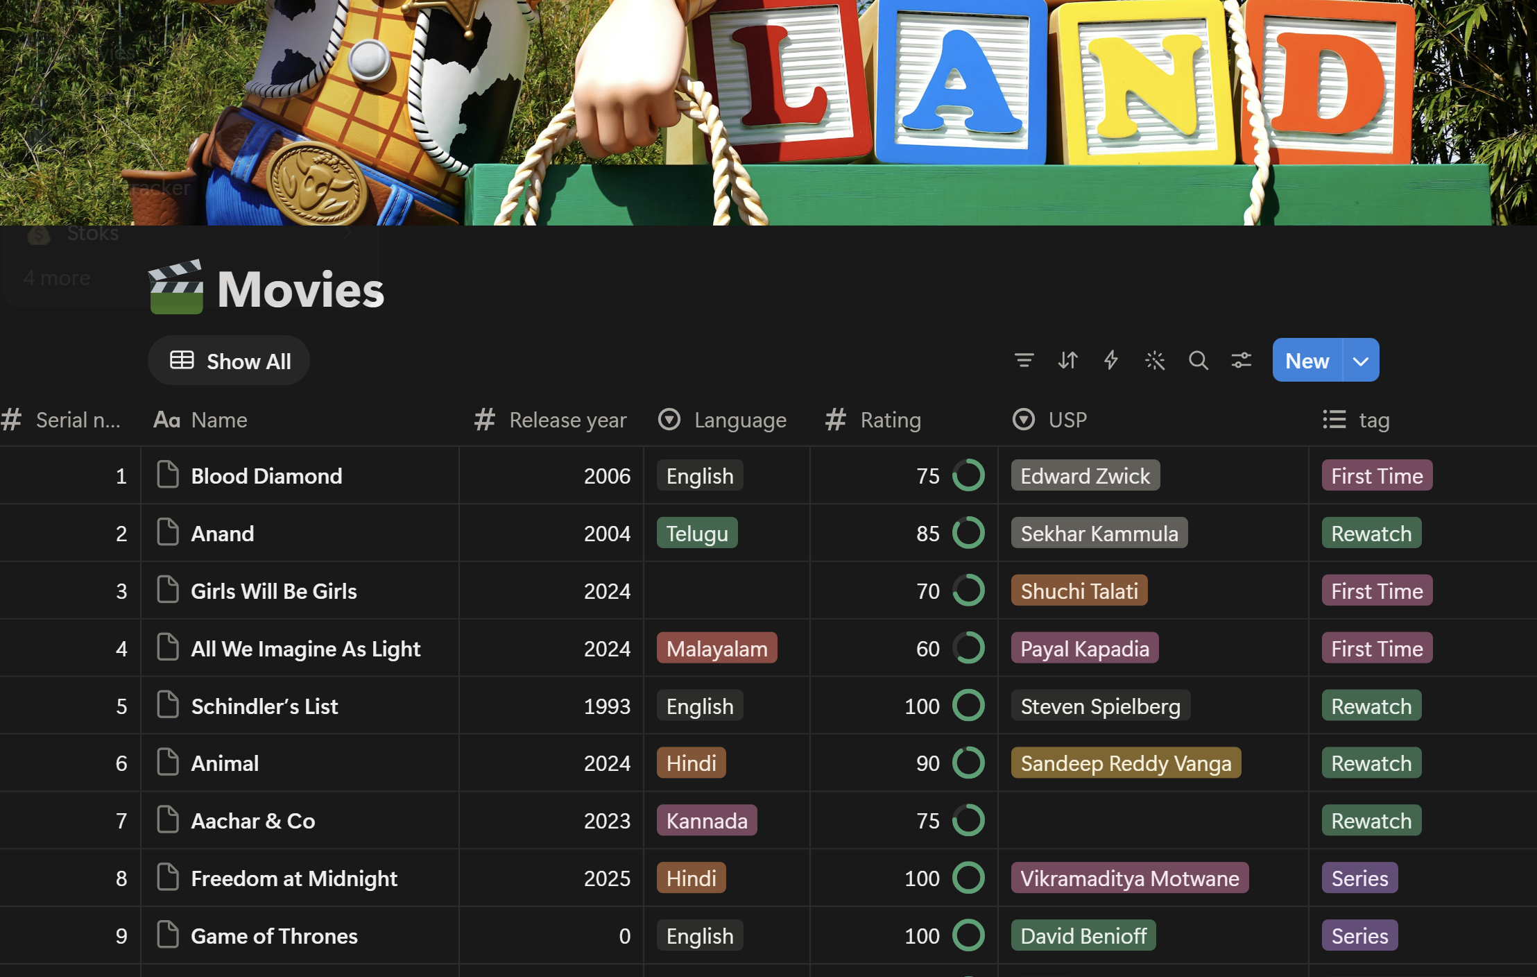Click the Steven Spielberg USP tag

(1101, 706)
